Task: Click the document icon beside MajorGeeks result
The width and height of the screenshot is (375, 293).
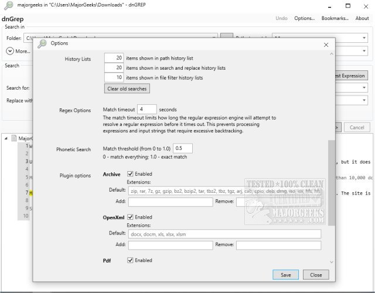Action: pyautogui.click(x=14, y=138)
